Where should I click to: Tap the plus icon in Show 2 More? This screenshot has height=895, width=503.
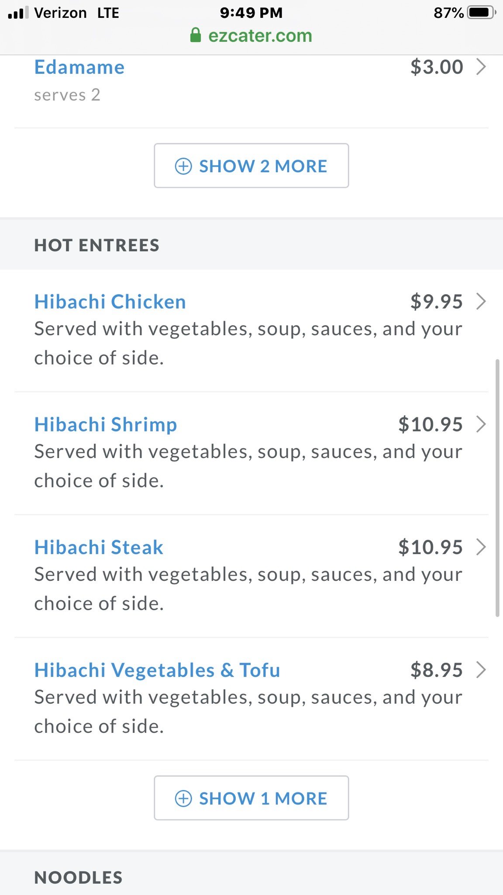click(x=183, y=166)
